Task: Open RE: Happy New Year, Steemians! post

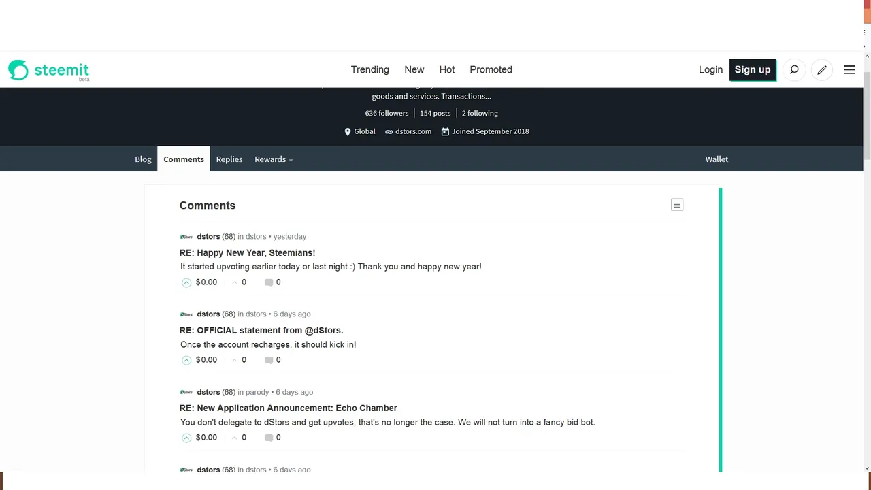Action: tap(248, 252)
